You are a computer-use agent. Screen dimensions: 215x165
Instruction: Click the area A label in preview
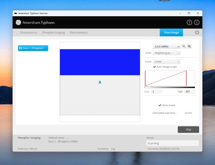tap(100, 82)
